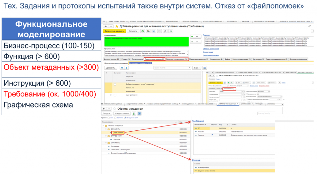Click the Word document icon in the requirement toolbar
Viewport: 317px width, 174px height.
(154, 31)
